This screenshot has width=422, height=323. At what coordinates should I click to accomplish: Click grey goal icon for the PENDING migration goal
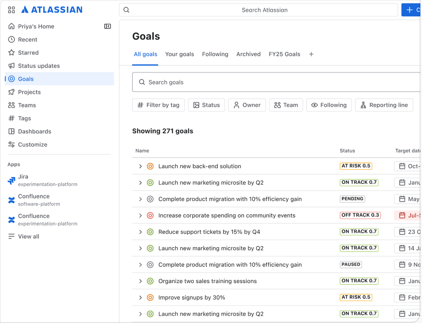(x=150, y=199)
